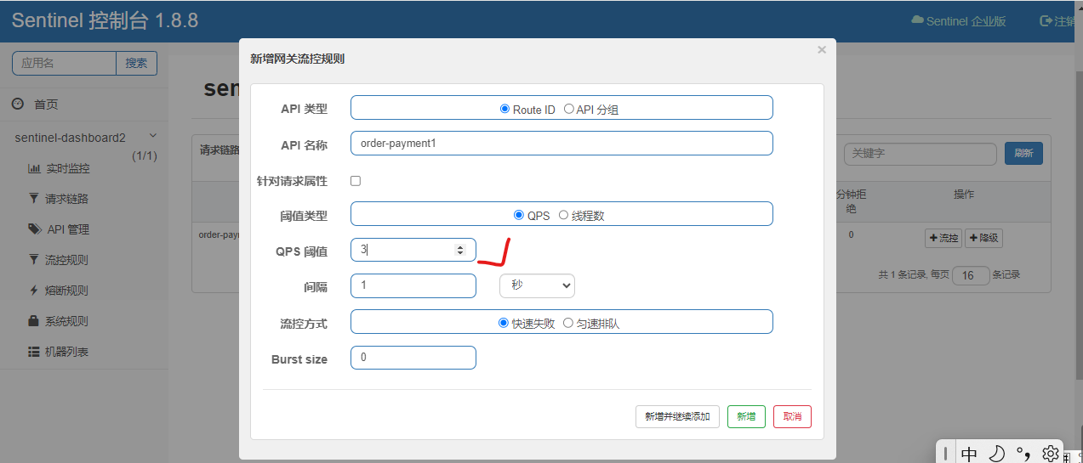Screen dimensions: 1083x463
Task: Click the green 新增 button
Action: (x=746, y=416)
